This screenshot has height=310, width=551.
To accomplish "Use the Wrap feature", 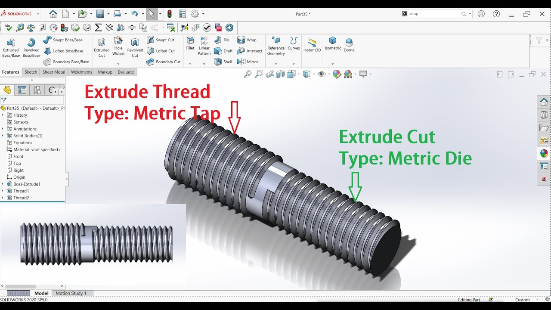I will click(247, 40).
